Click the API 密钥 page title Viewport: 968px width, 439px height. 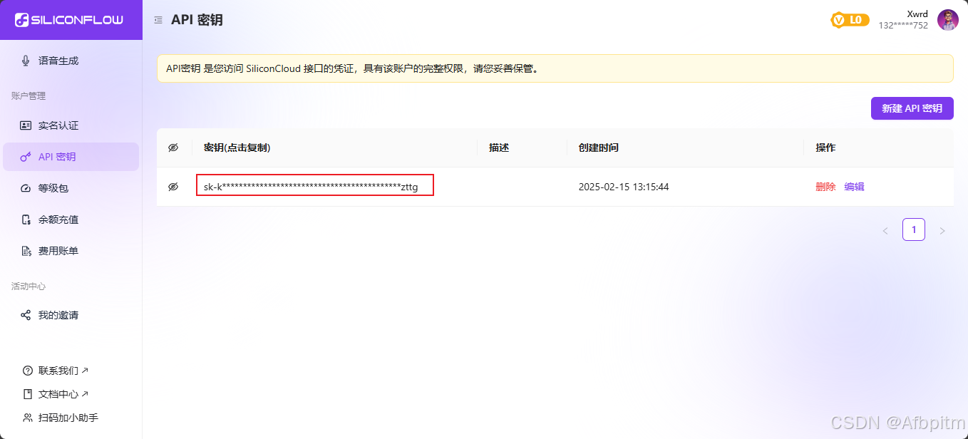click(197, 20)
